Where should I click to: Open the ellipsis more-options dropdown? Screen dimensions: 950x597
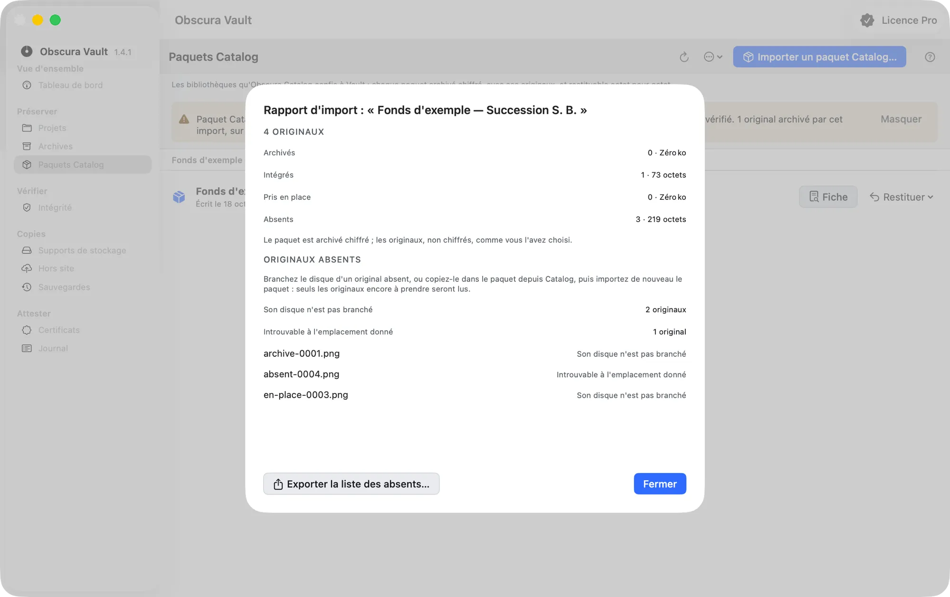click(x=713, y=57)
